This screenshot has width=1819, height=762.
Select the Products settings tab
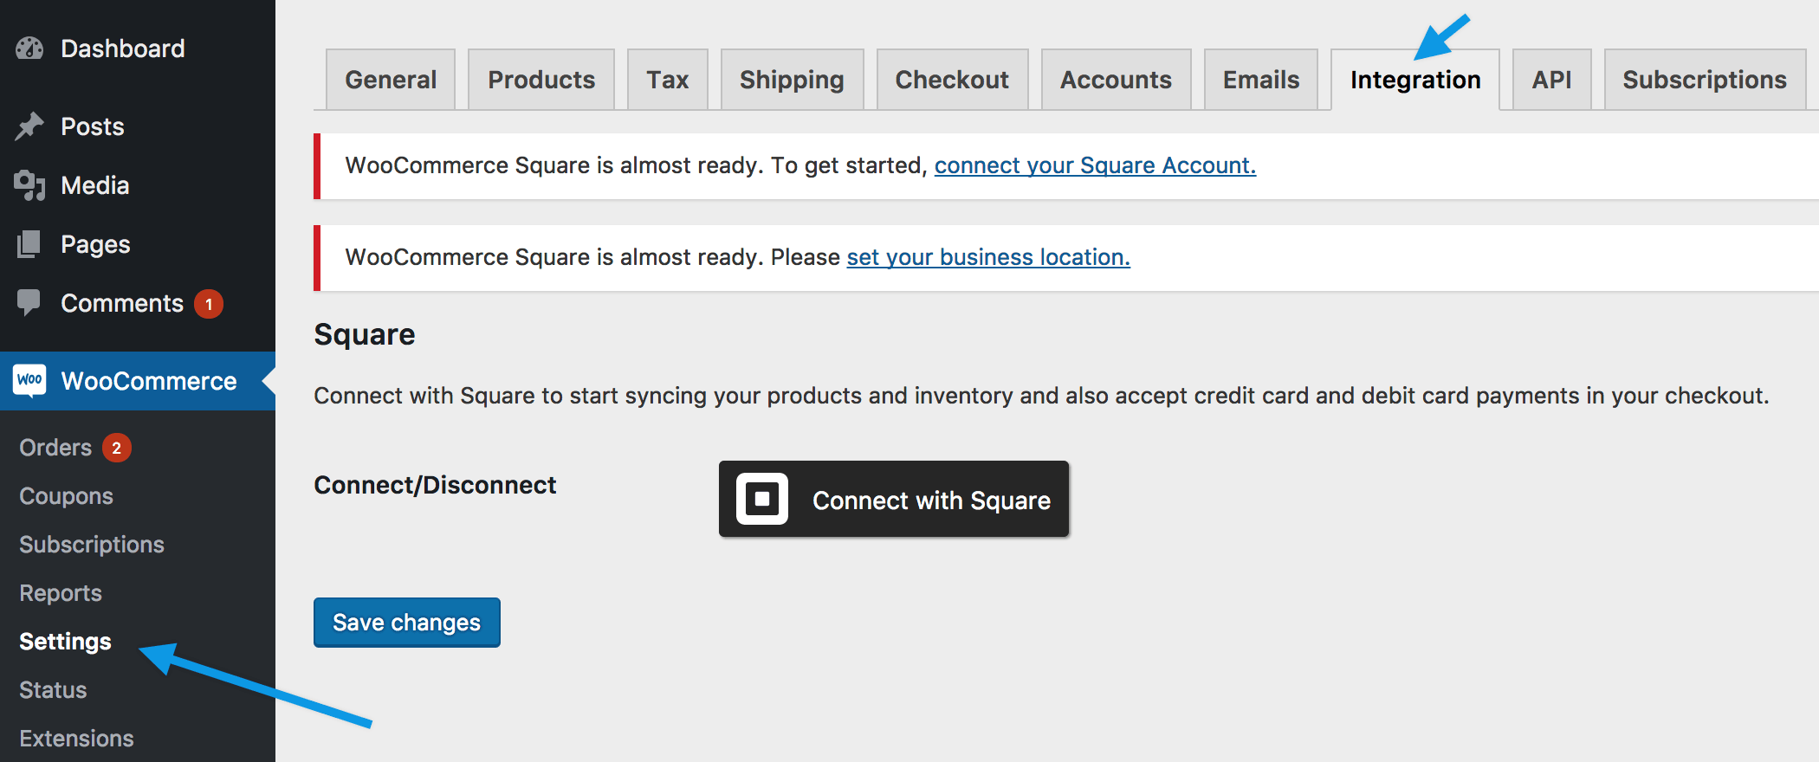[541, 80]
